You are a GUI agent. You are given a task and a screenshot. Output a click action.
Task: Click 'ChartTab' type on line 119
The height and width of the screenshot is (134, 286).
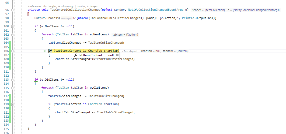point(95,104)
